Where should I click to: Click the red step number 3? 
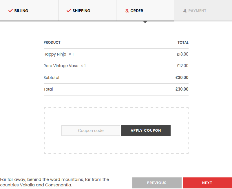127,11
